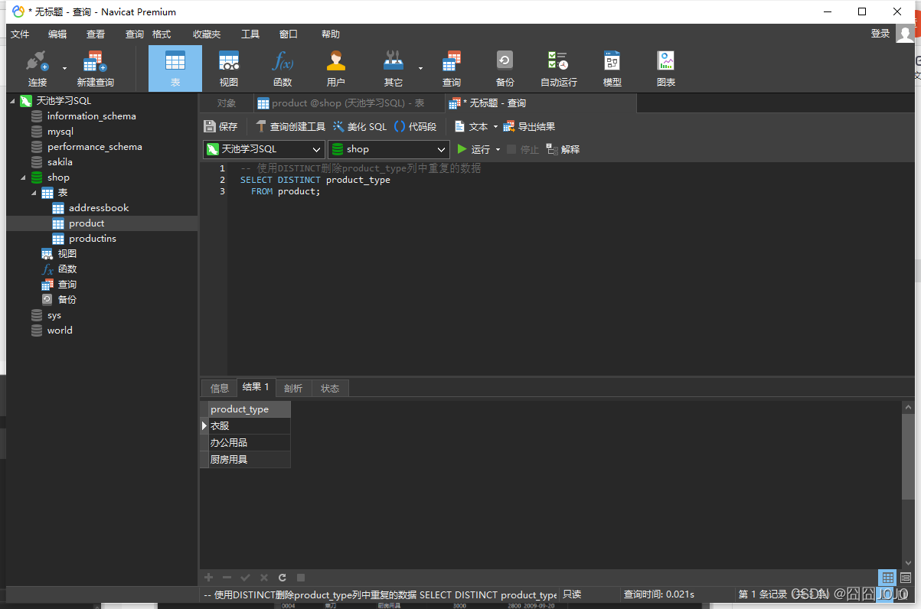Switch to the 对象 tab
This screenshot has height=609, width=921.
(x=227, y=103)
